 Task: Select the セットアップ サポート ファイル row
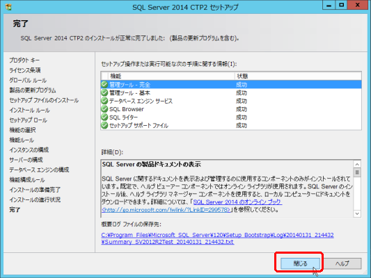(x=231, y=125)
